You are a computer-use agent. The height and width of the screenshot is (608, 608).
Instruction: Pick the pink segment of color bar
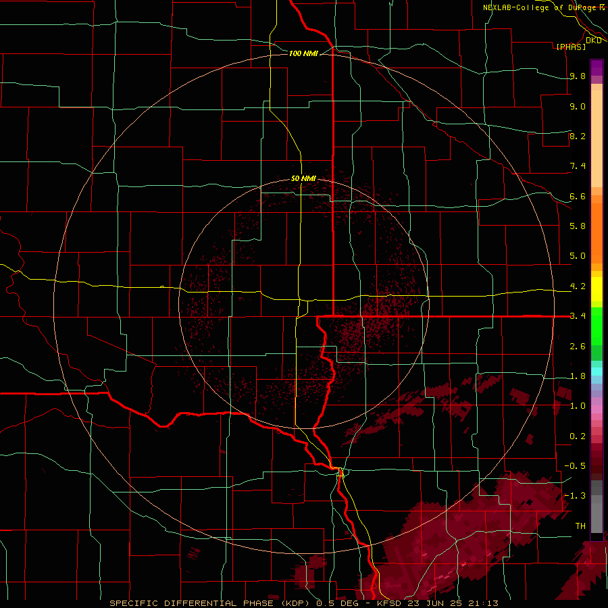pyautogui.click(x=597, y=409)
